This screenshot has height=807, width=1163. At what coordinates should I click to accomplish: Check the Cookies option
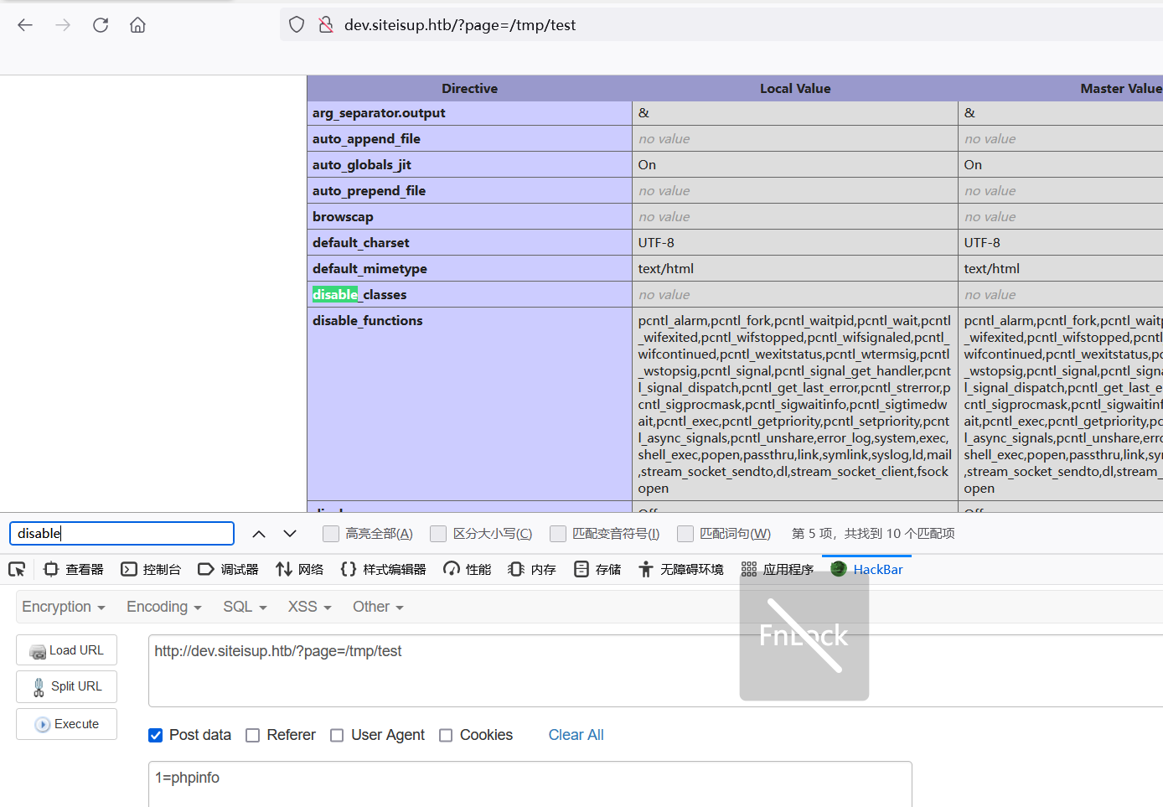pyautogui.click(x=446, y=735)
